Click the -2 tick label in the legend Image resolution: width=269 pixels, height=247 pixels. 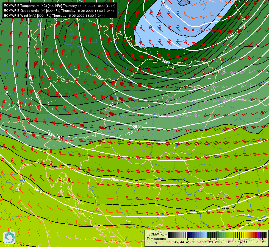pos(262,242)
